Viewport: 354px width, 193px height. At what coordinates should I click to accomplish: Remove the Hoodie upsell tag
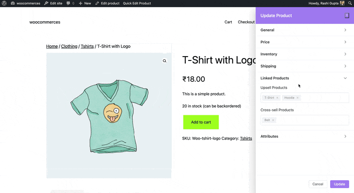click(297, 98)
